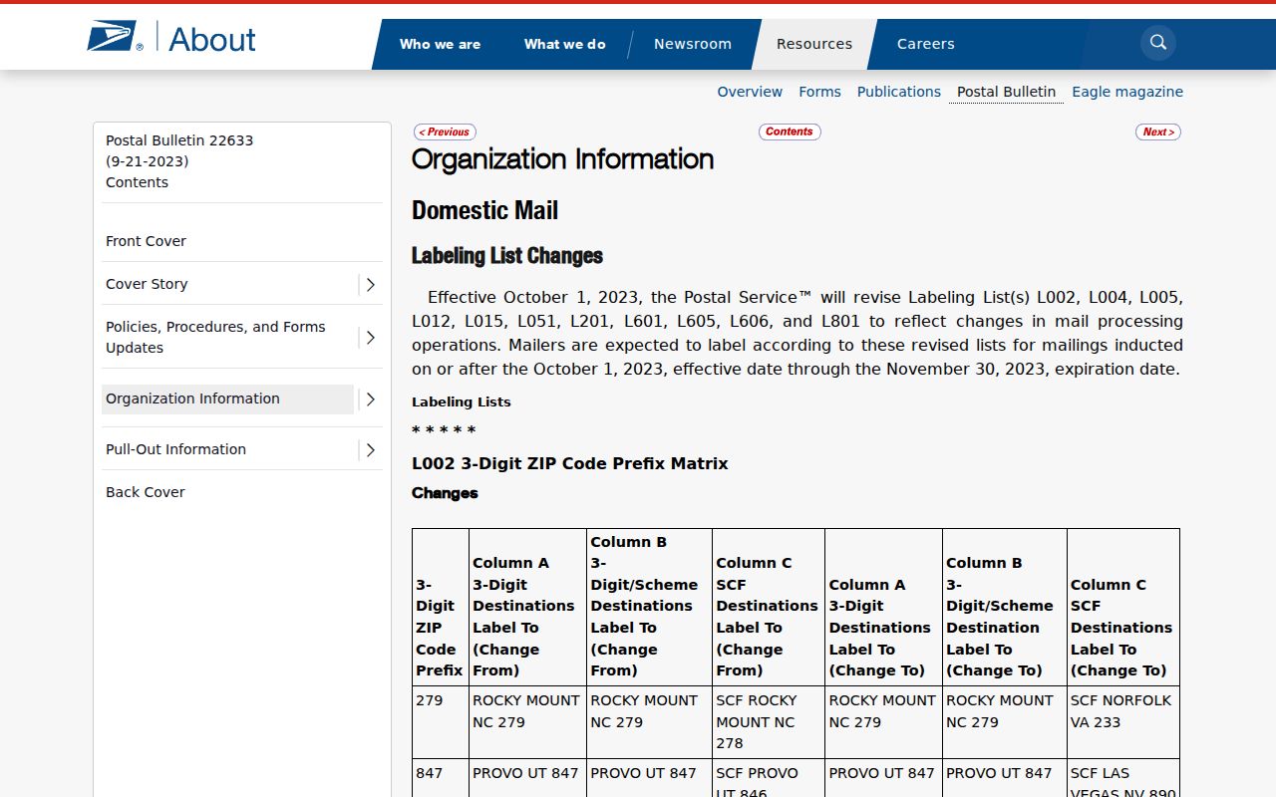Expand the Pull-Out Information submenu arrow
1276x797 pixels.
tap(370, 449)
